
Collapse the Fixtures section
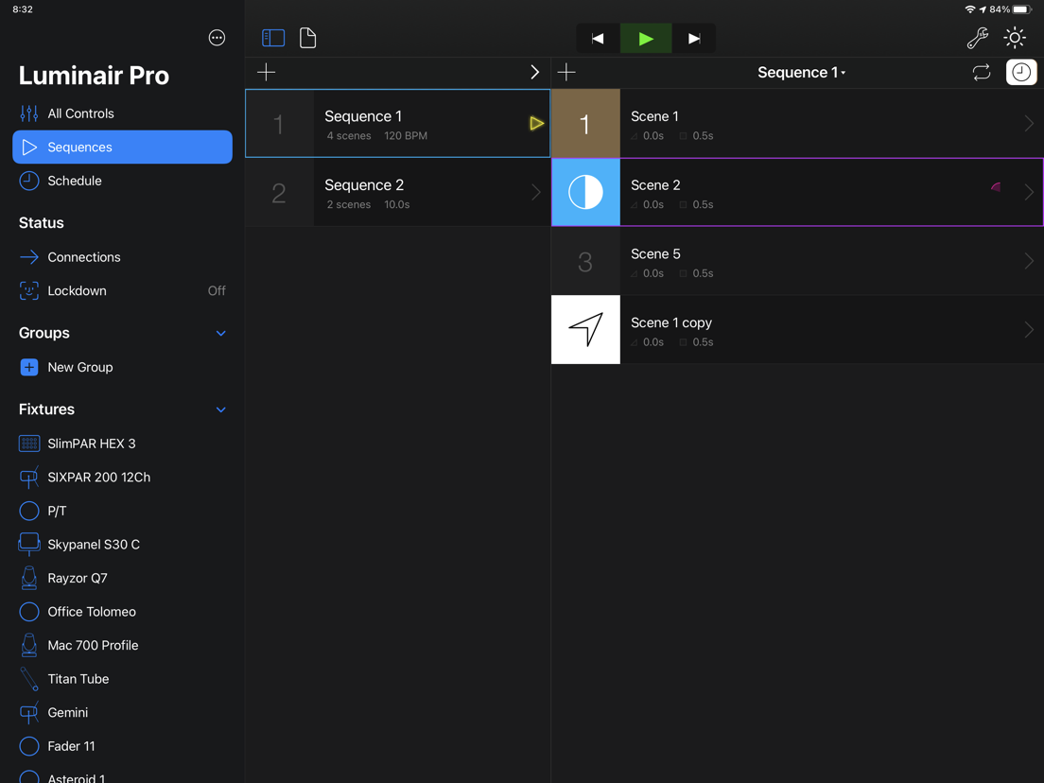[x=221, y=410]
